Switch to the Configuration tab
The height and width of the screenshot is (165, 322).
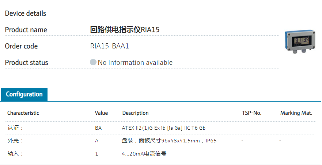(24, 94)
